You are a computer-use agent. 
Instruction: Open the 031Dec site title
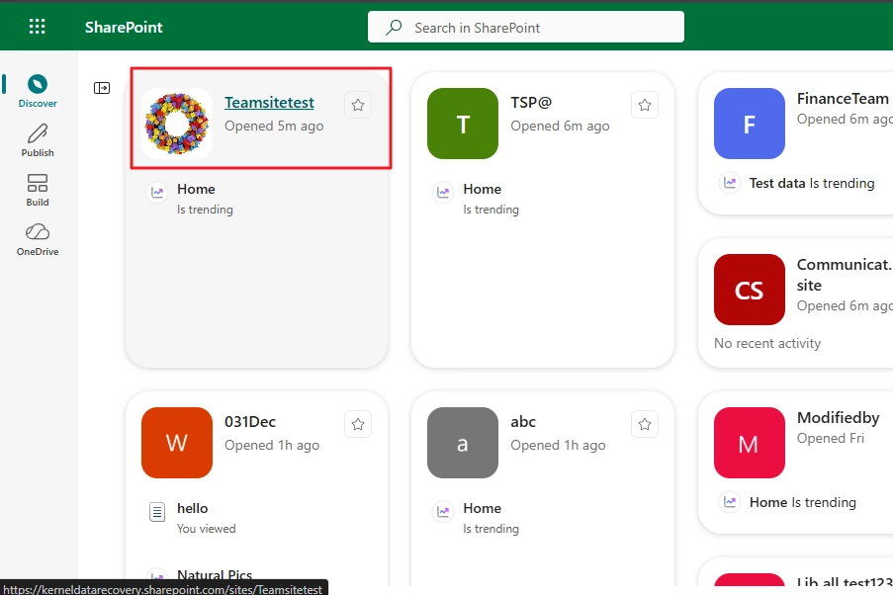(x=250, y=422)
